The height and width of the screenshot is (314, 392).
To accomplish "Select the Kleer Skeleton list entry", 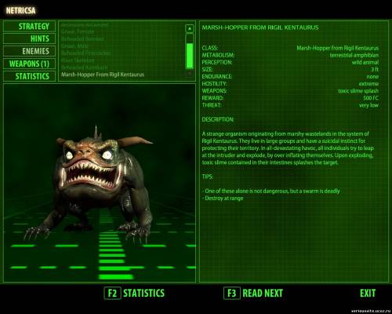I will point(78,60).
